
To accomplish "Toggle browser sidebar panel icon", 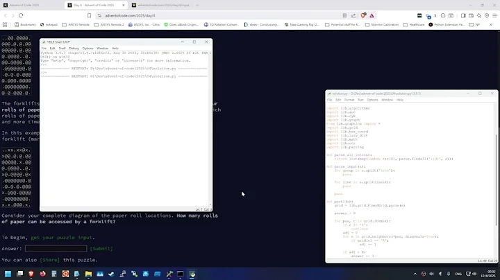I will pos(463,15).
